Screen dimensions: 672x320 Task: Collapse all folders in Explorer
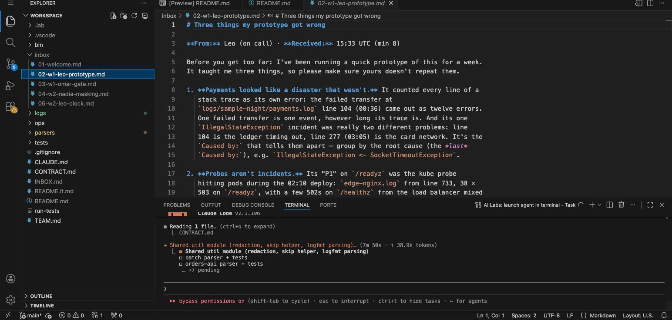[x=144, y=16]
